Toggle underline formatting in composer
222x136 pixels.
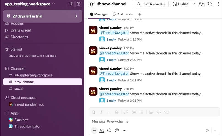point(109,112)
